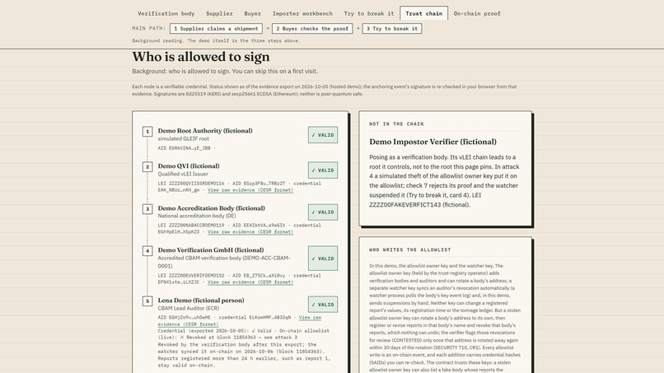Viewport: 664px width, 373px height.
Task: Switch to the Supplier tab
Action: pos(219,13)
